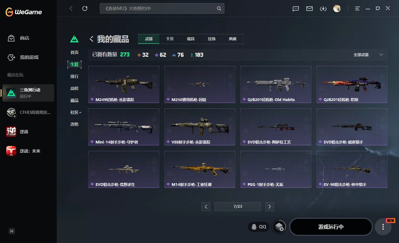The width and height of the screenshot is (399, 243).
Task: Click the layered stack icon beside QQ
Action: 279,227
